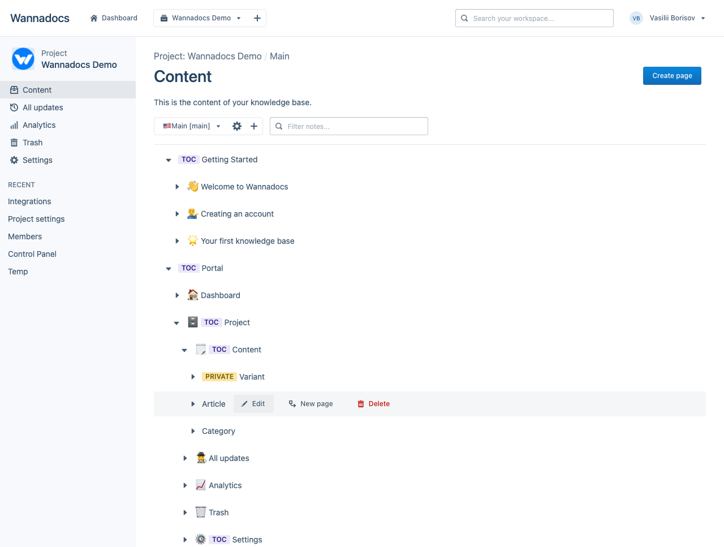Click the Wannadocs project logo
Screen dimensions: 724x547
23,59
